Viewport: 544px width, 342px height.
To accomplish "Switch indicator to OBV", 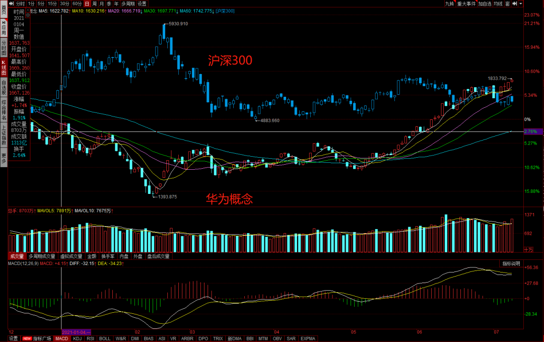I will click(x=277, y=338).
